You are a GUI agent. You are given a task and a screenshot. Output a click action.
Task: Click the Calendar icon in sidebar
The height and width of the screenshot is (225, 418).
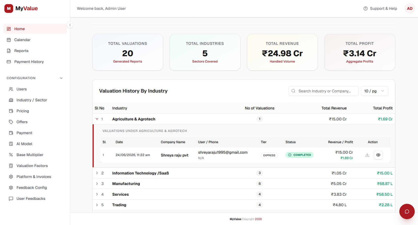9,40
